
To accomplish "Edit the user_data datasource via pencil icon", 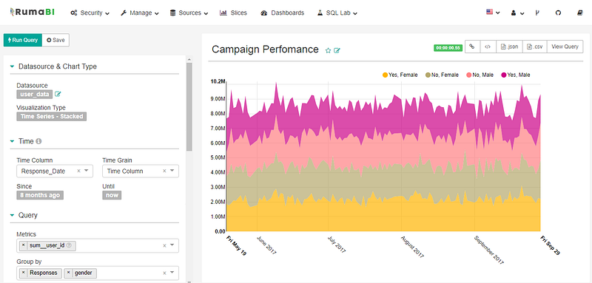I will point(58,94).
